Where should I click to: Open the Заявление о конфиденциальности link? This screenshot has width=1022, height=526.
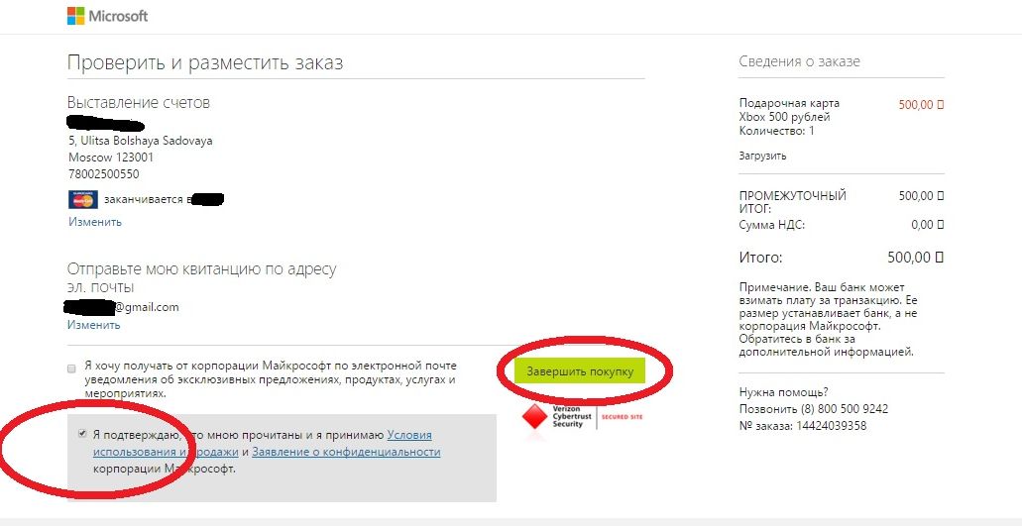(x=346, y=452)
